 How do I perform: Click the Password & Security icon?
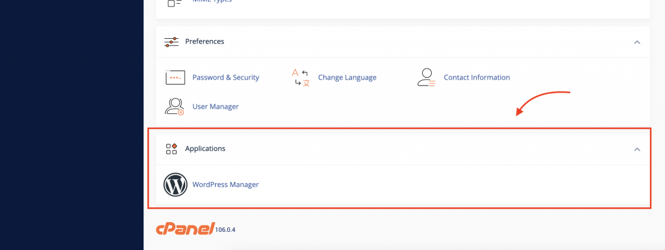point(175,78)
